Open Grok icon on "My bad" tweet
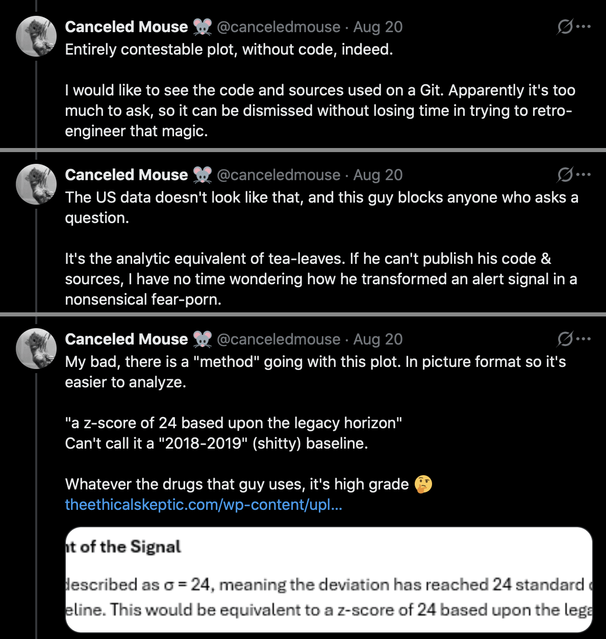This screenshot has height=639, width=606. coord(565,339)
